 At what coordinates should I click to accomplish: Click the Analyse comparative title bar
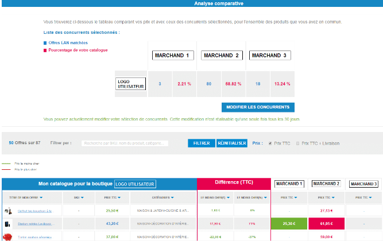[192, 3]
